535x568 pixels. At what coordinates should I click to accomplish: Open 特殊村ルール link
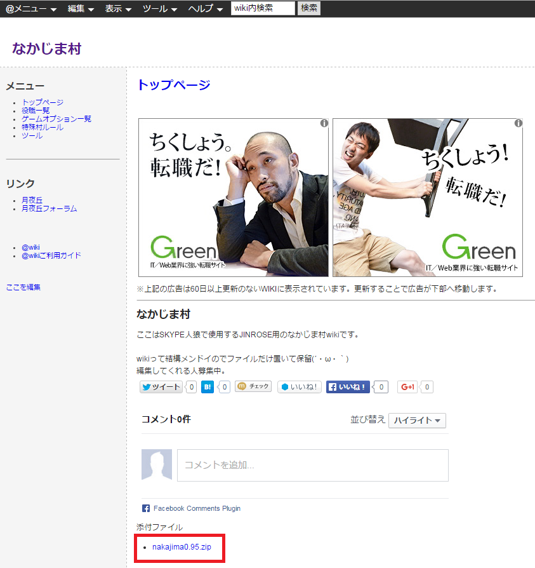[43, 127]
